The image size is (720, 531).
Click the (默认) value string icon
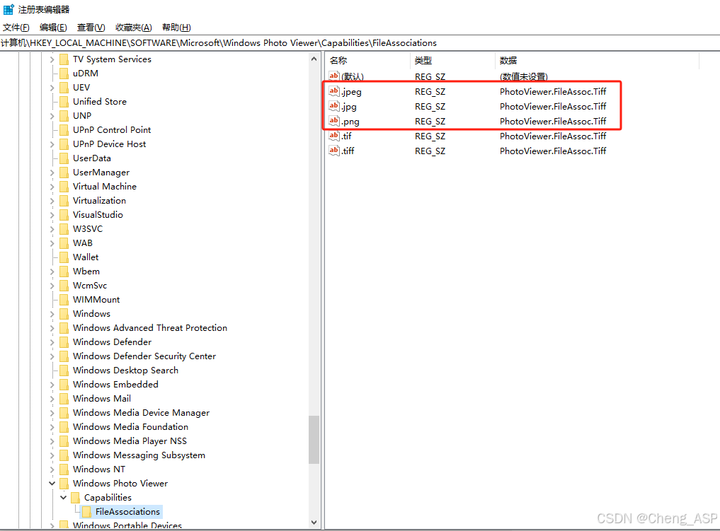tap(334, 76)
